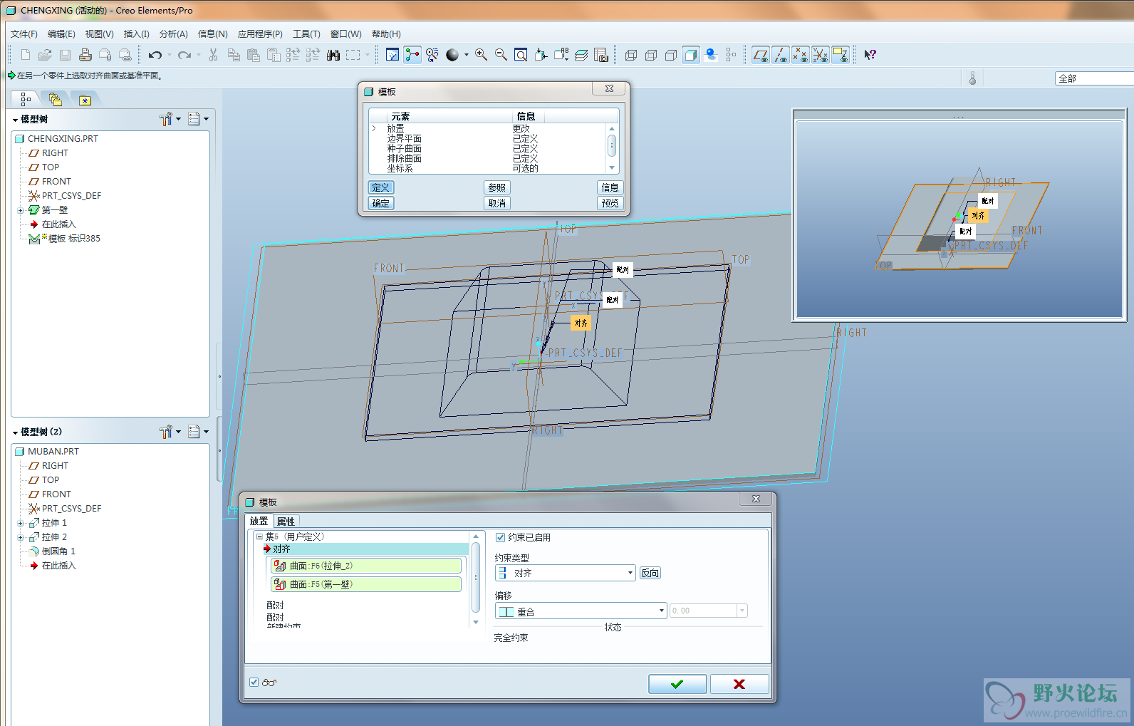Open the Folder browser navigator tab
This screenshot has width=1134, height=726.
tap(56, 100)
